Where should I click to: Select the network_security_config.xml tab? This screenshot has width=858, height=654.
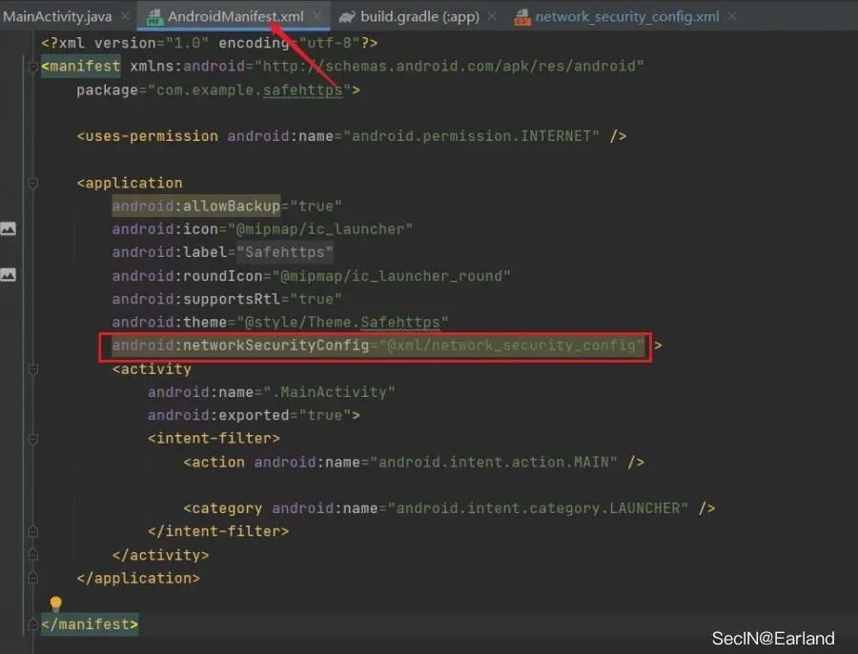click(627, 17)
